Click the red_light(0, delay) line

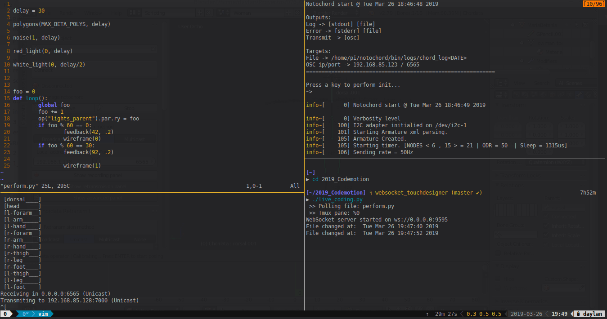[43, 51]
